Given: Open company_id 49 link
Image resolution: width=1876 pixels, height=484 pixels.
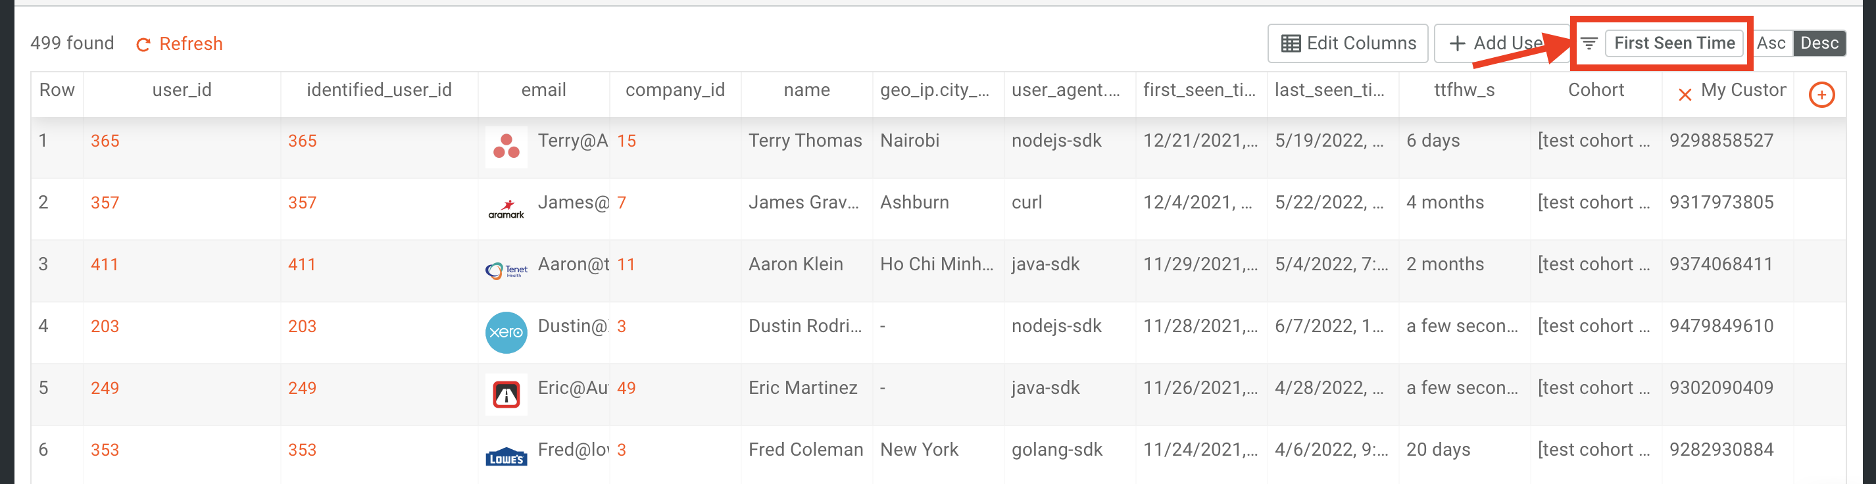Looking at the screenshot, I should [626, 389].
